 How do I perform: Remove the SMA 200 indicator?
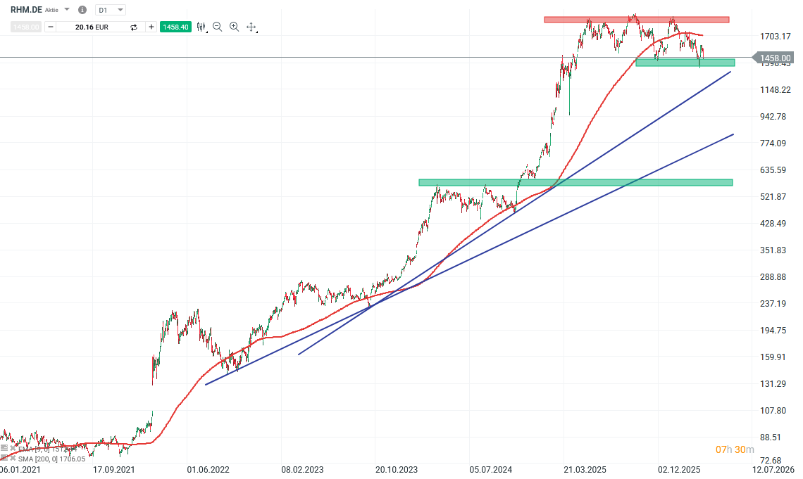pyautogui.click(x=12, y=459)
